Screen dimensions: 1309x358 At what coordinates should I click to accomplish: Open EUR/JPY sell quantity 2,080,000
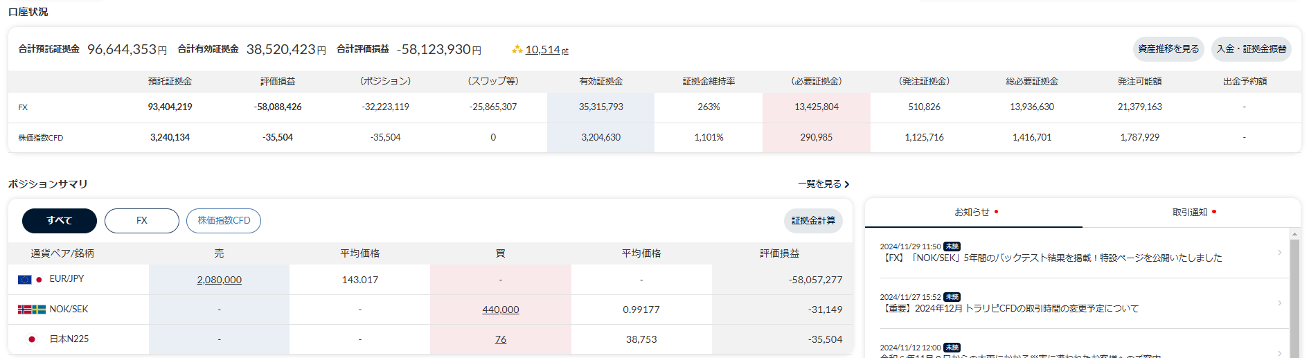tap(219, 280)
